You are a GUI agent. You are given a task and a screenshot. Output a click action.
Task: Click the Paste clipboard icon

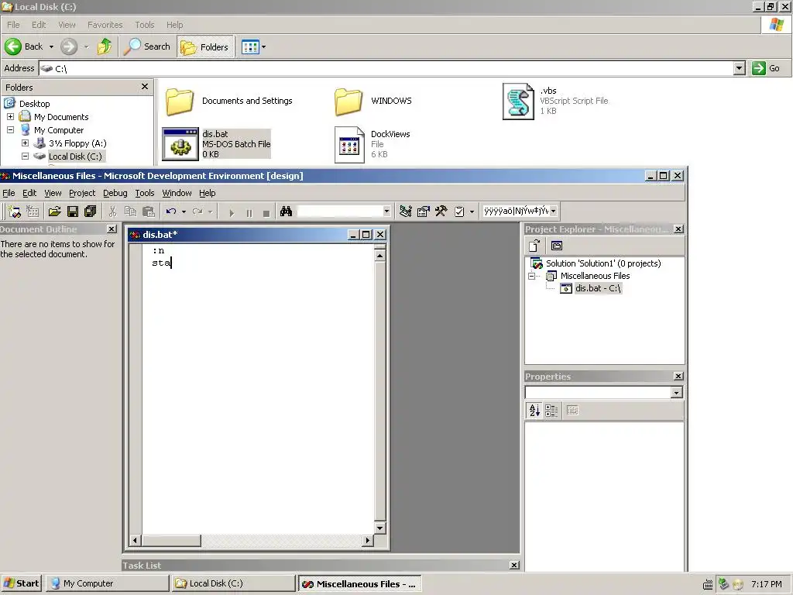(148, 212)
